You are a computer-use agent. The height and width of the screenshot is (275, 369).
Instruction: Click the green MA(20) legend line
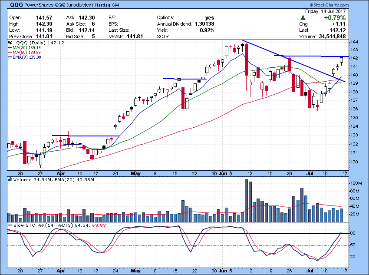pyautogui.click(x=10, y=47)
